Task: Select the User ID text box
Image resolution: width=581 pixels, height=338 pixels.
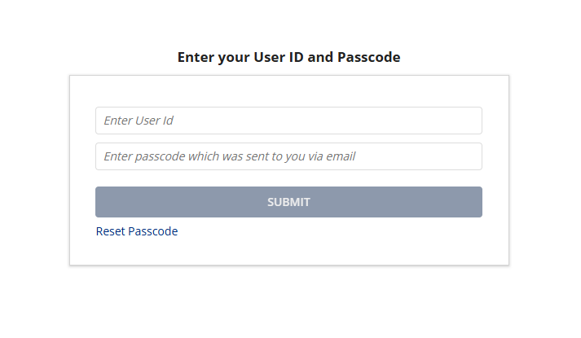Action: point(288,121)
